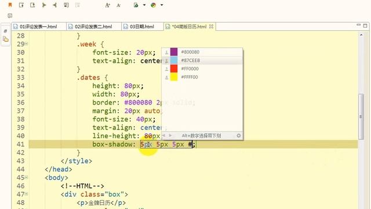The image size is (371, 209).
Task: Maximize the editor pane
Action: click(365, 26)
